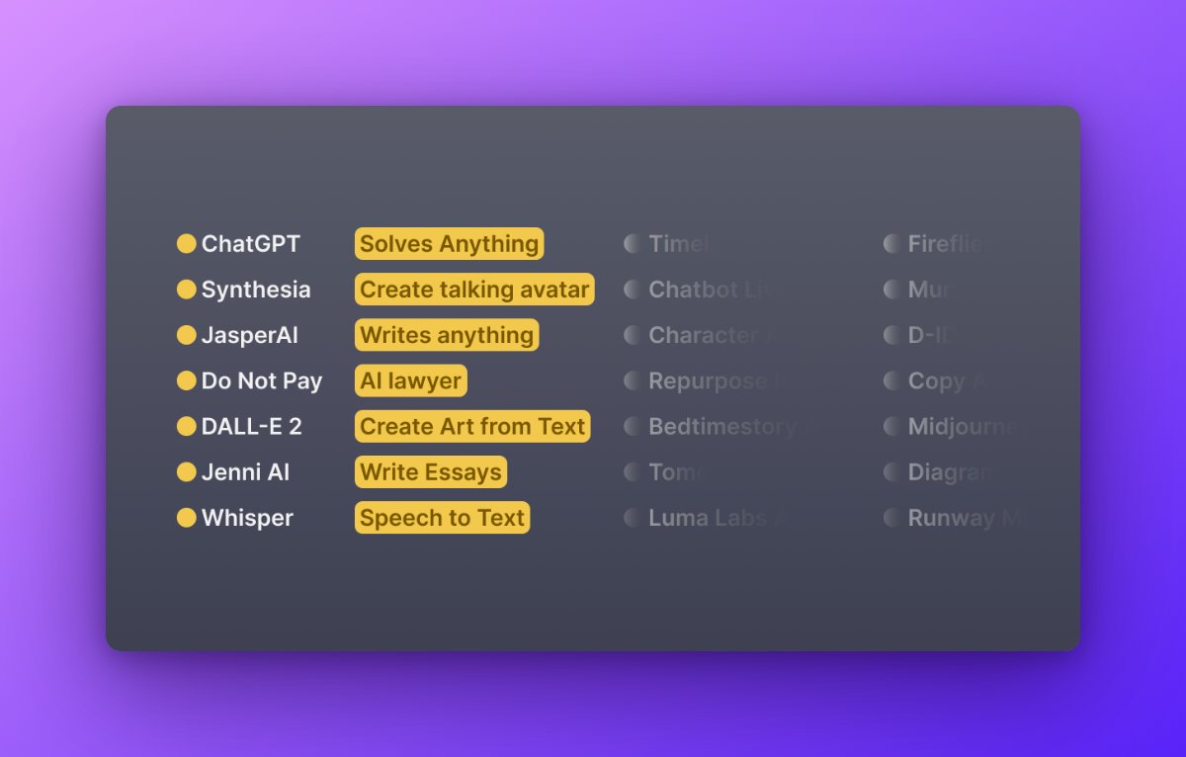Select the Whisper name
The height and width of the screenshot is (757, 1186).
coord(248,518)
